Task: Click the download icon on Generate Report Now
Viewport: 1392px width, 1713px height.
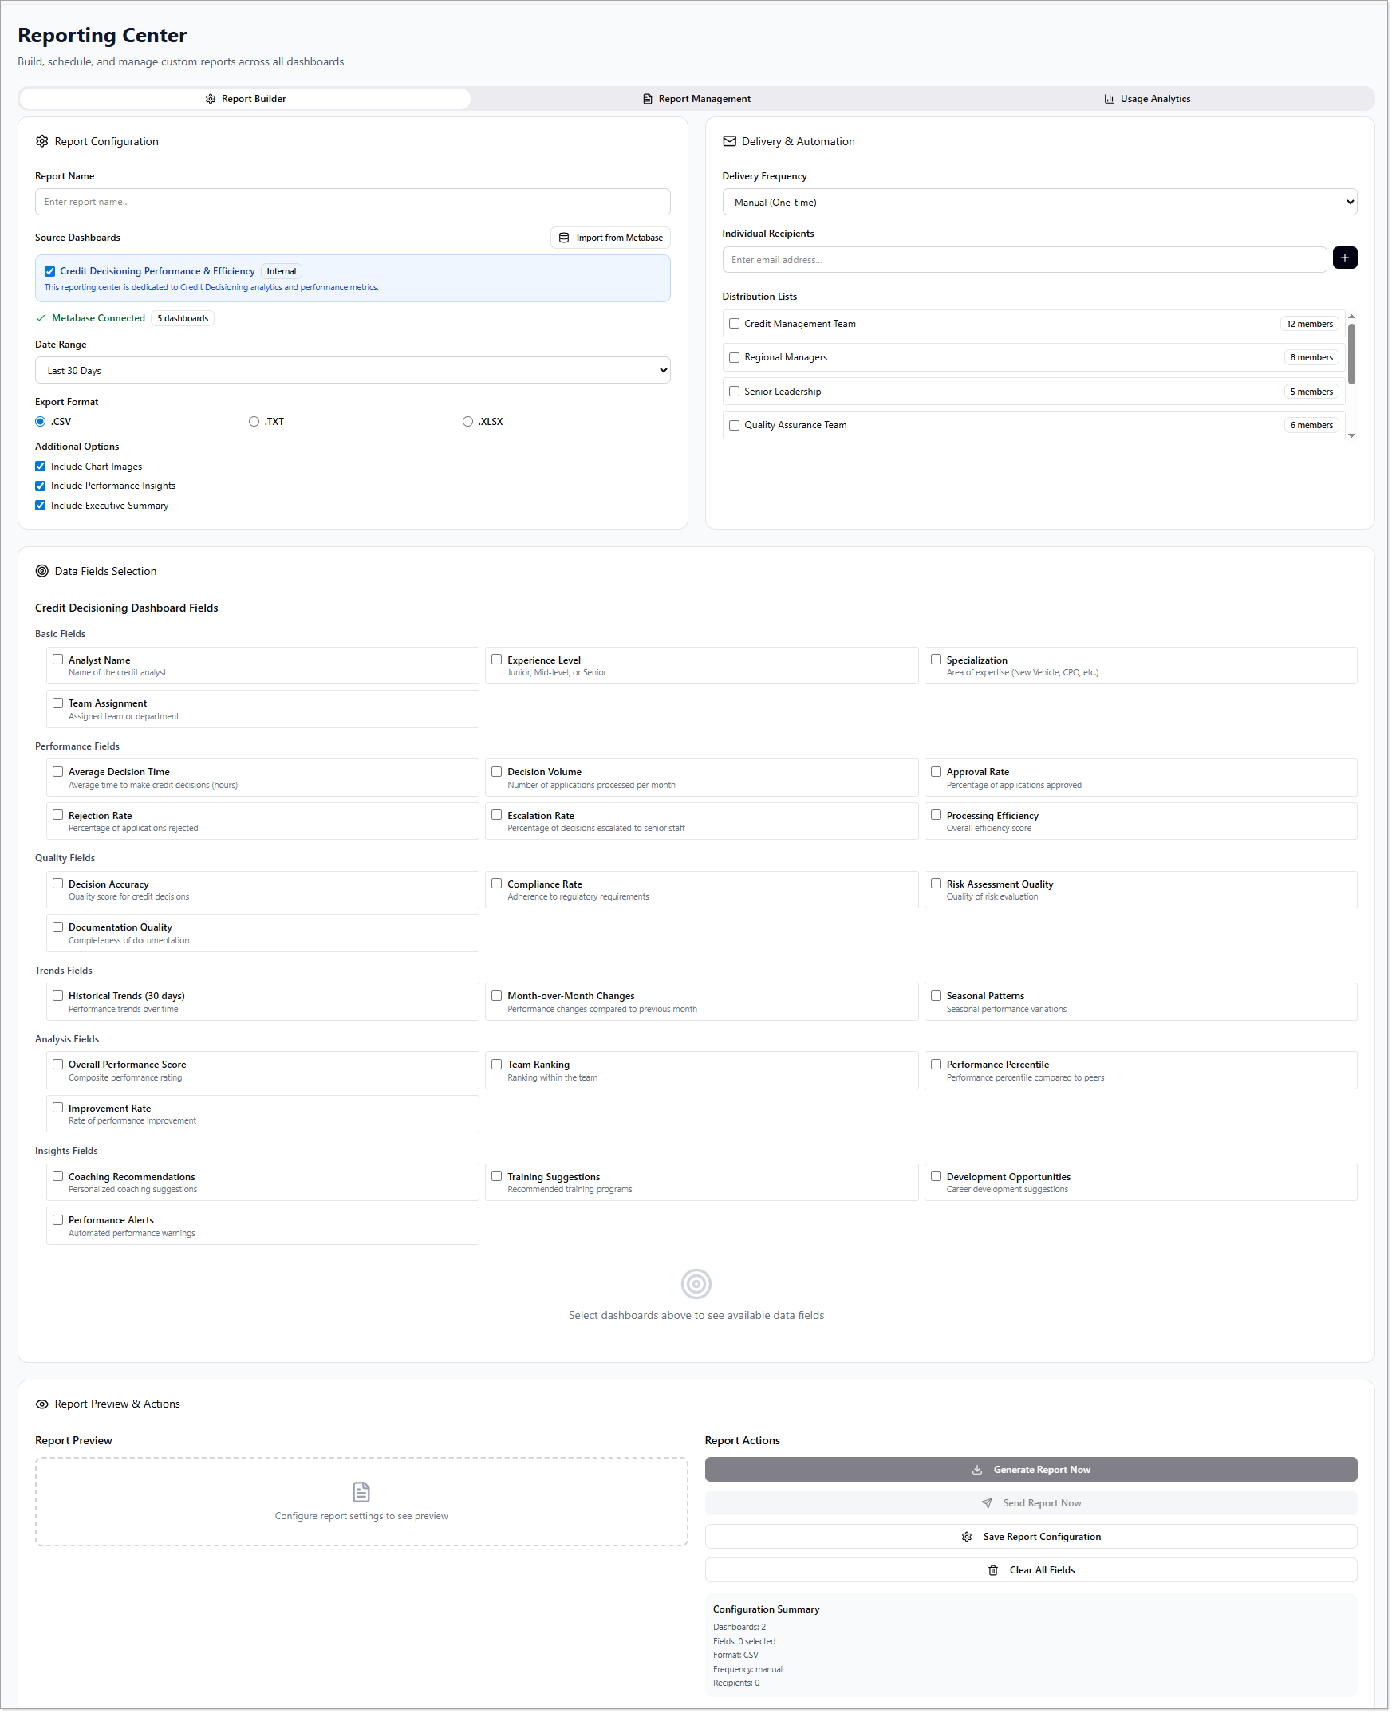Action: tap(976, 1469)
